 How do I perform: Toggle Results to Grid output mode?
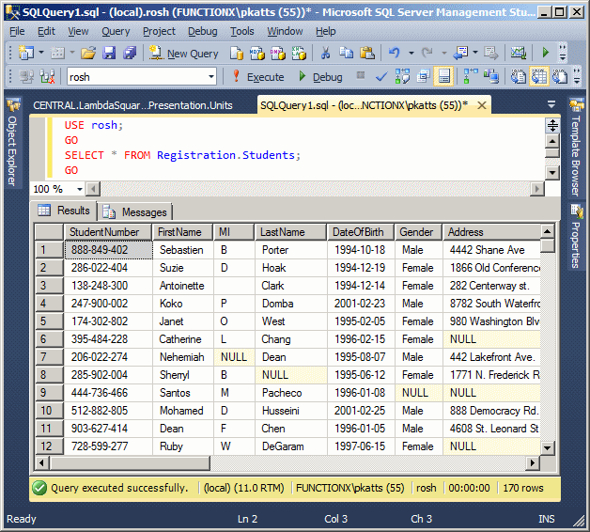click(x=539, y=76)
